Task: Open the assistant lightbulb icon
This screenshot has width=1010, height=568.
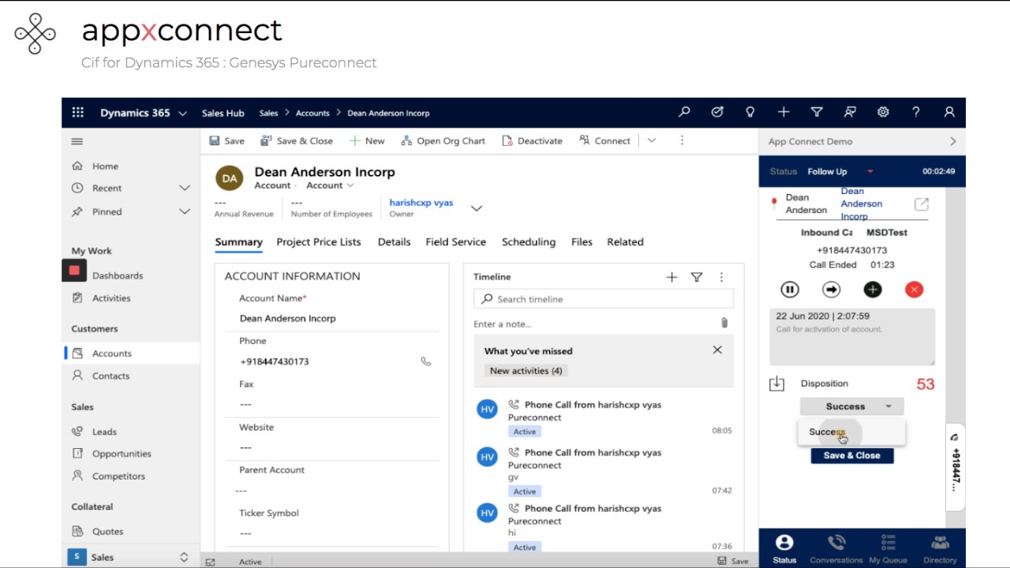Action: [750, 112]
